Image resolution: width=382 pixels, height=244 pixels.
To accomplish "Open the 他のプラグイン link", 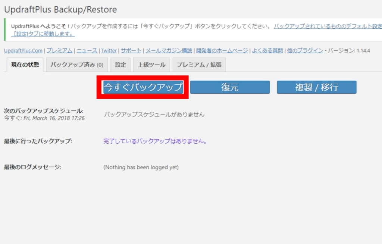I will click(305, 51).
